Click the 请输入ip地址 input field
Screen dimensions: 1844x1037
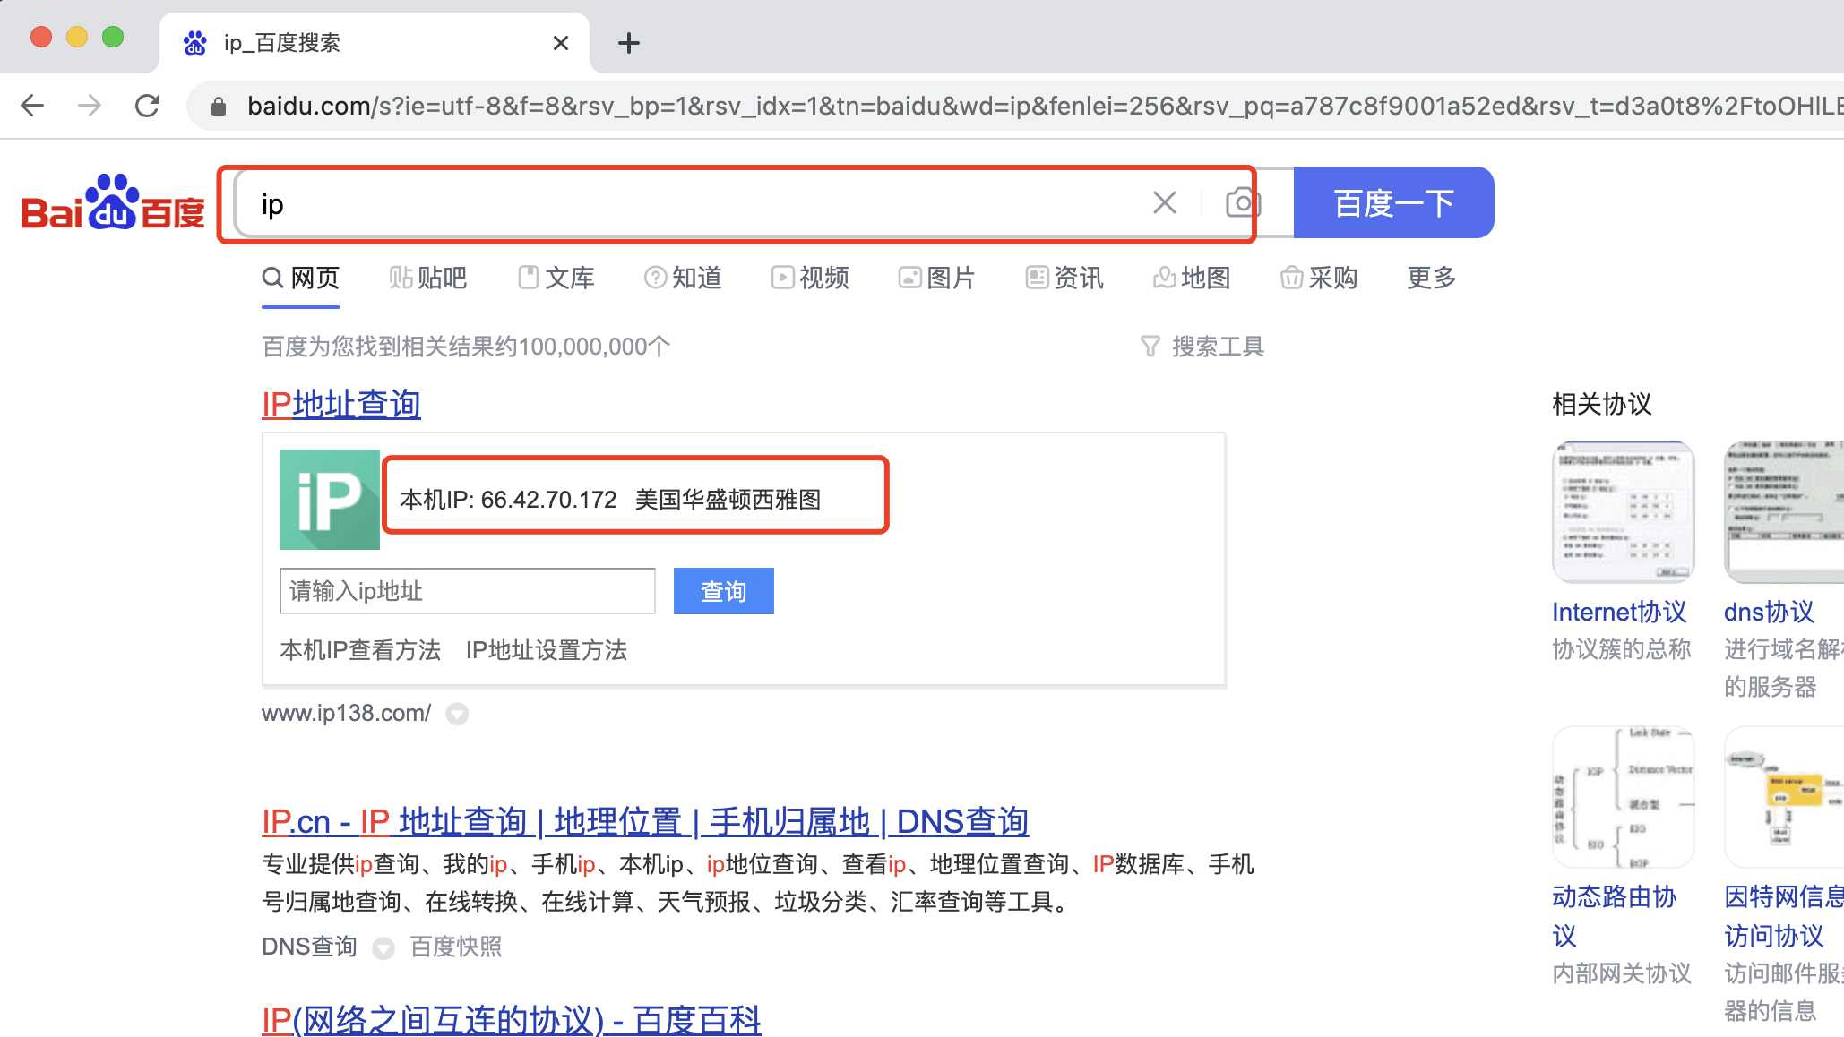pyautogui.click(x=466, y=590)
